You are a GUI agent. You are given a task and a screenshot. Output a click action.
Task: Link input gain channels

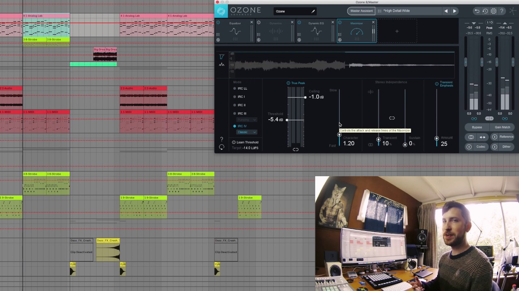(474, 118)
